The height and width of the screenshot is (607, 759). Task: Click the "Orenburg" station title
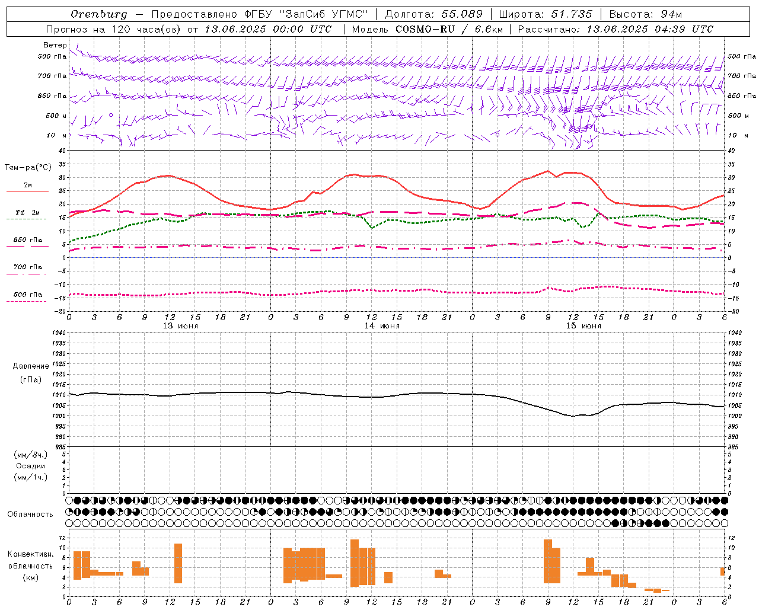coord(98,14)
